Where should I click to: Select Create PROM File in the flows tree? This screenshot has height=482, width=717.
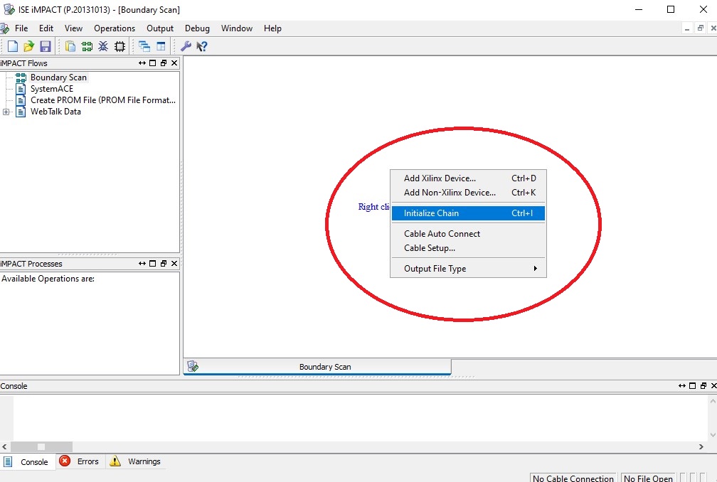point(103,100)
